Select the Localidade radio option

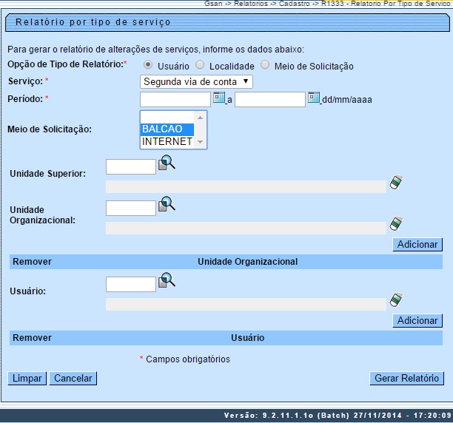200,65
